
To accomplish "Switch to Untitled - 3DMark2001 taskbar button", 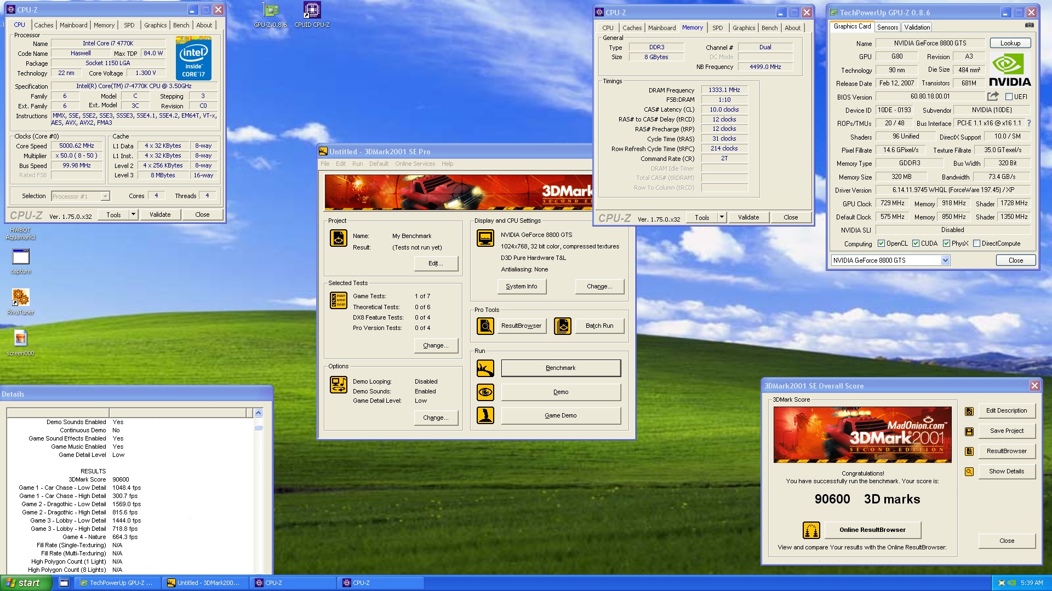I will [204, 583].
